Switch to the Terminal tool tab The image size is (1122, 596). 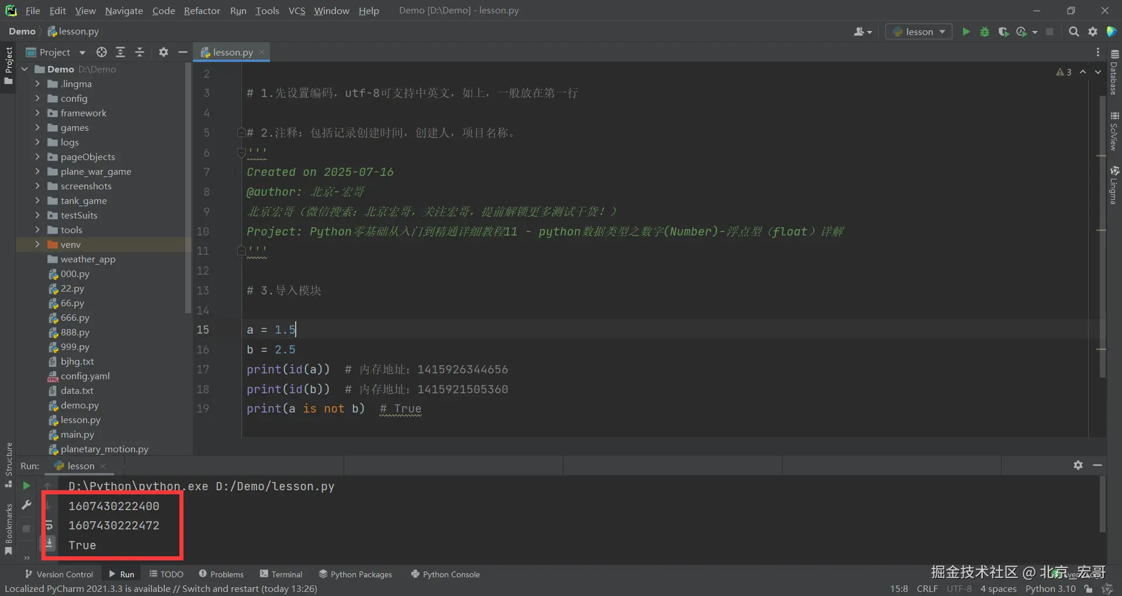tap(281, 574)
